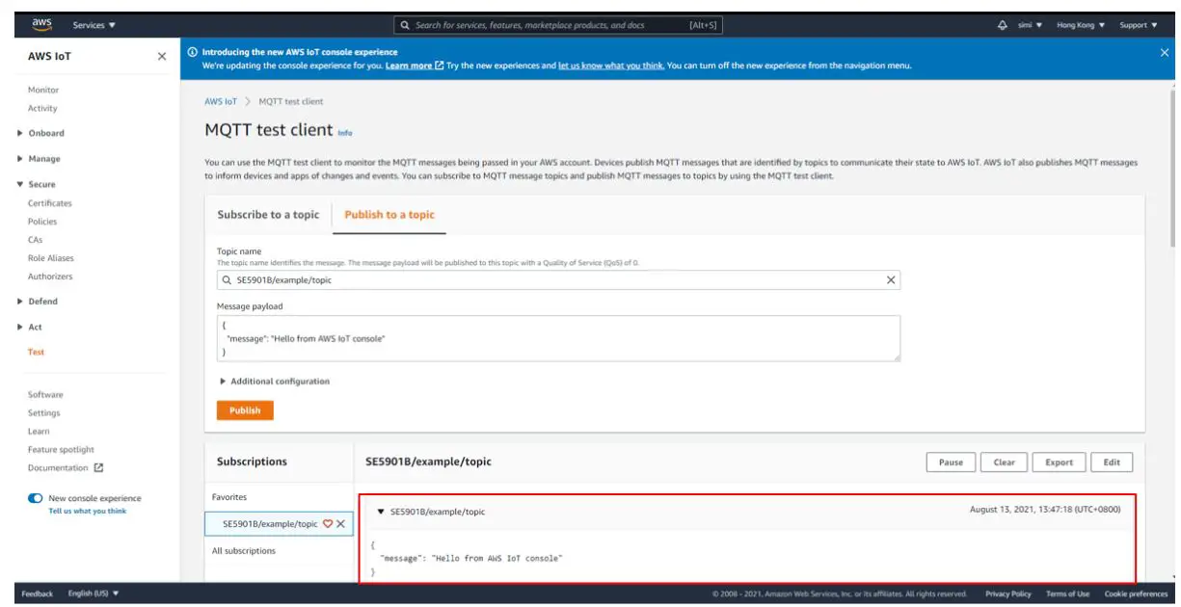
Task: Open the AWS logo home link
Action: click(x=41, y=25)
